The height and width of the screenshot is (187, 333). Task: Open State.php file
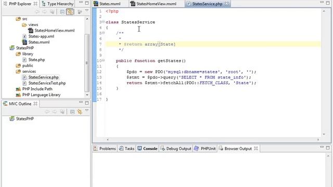36,60
